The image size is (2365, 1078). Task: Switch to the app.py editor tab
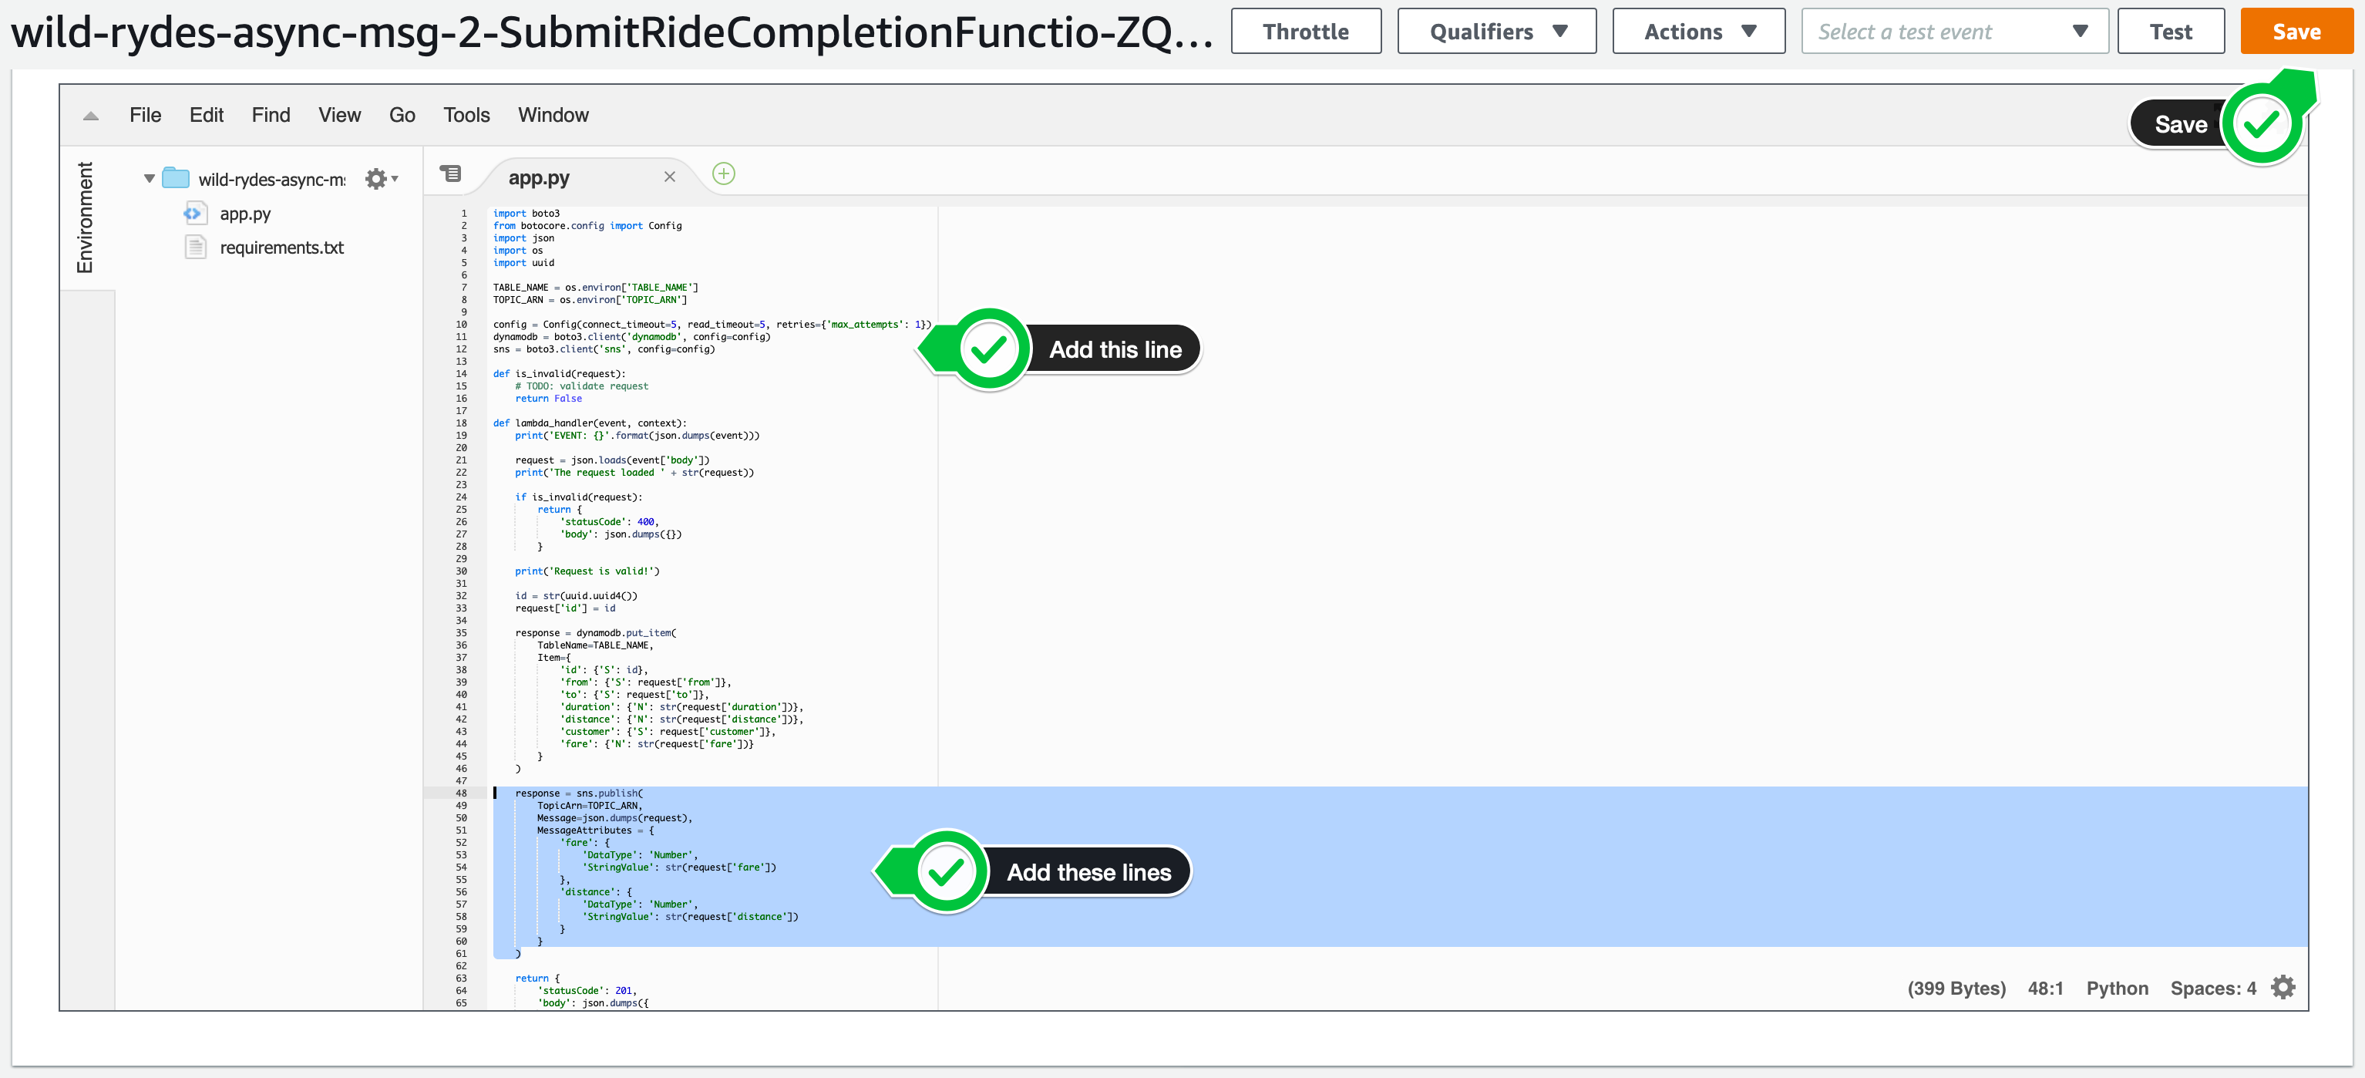[539, 177]
